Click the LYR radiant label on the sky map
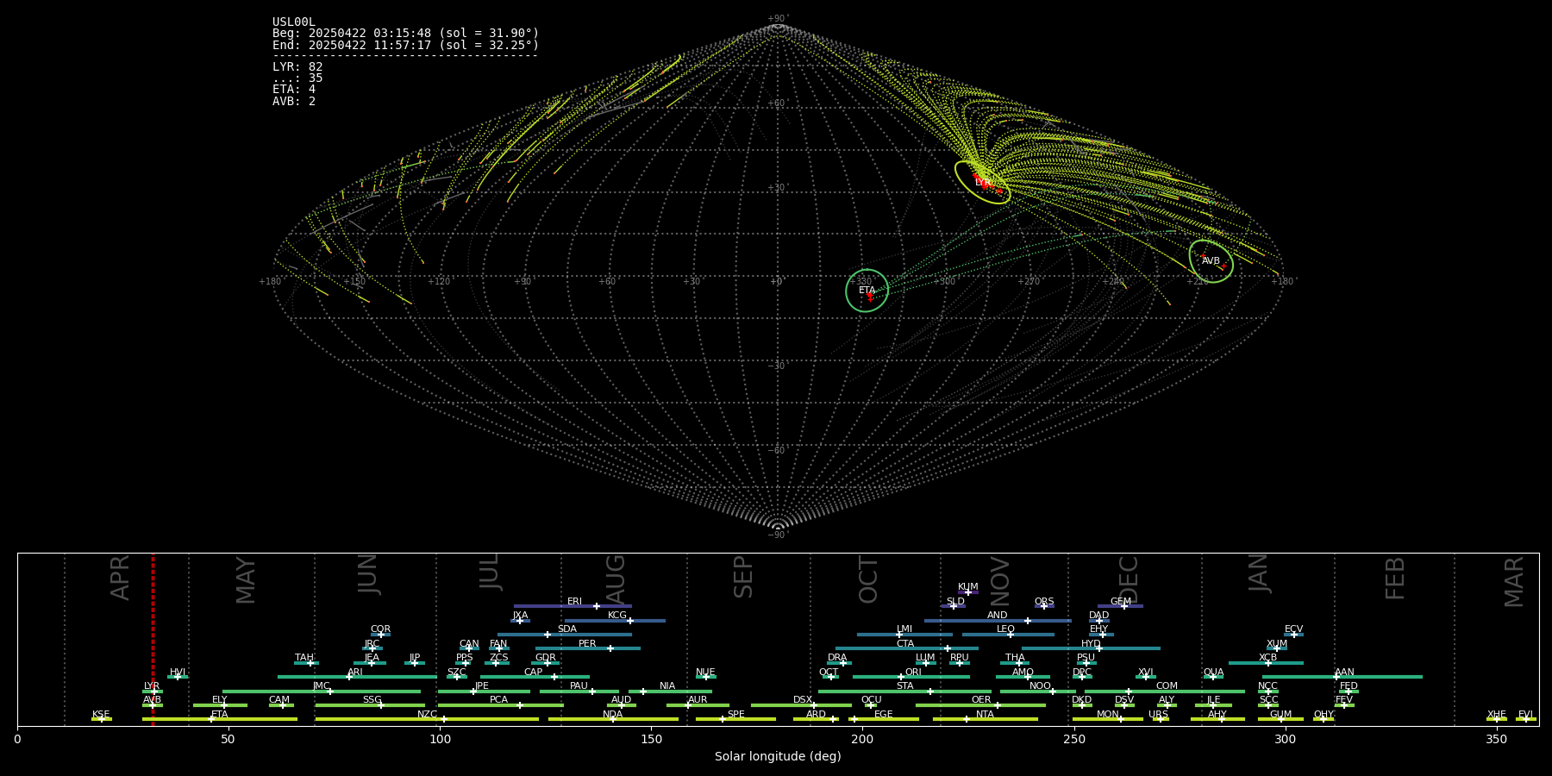 [982, 183]
